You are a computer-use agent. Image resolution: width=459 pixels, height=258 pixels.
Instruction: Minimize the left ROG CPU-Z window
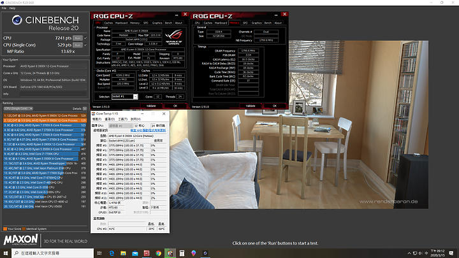[x=177, y=15]
